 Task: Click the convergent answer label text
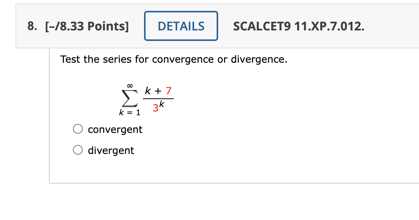tap(115, 129)
